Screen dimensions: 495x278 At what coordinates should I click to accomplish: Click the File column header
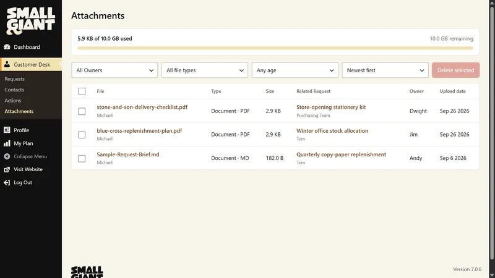coord(100,91)
